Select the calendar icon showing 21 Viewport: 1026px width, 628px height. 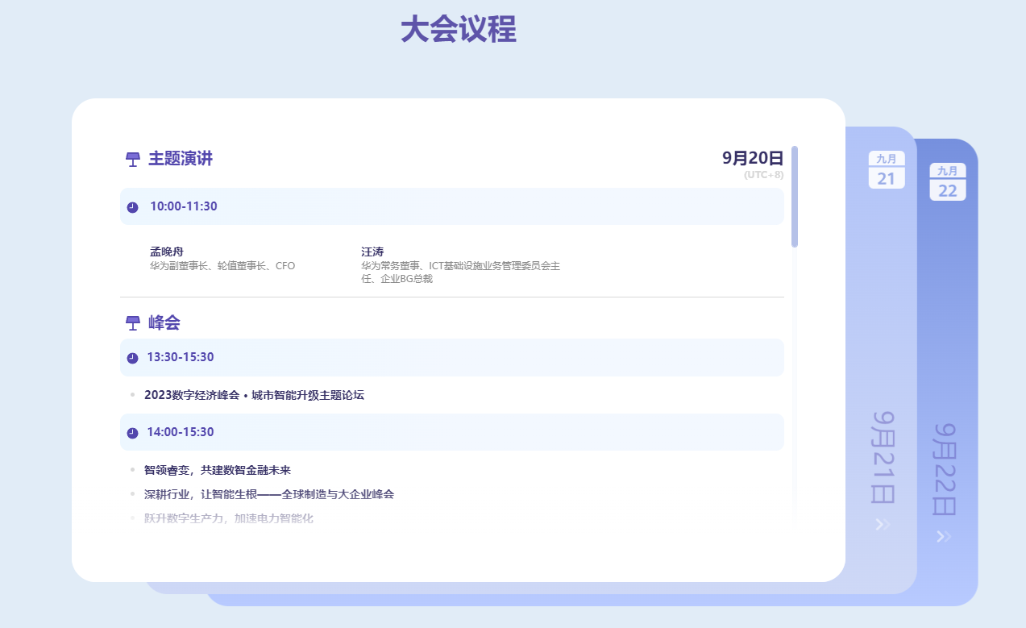pyautogui.click(x=886, y=169)
